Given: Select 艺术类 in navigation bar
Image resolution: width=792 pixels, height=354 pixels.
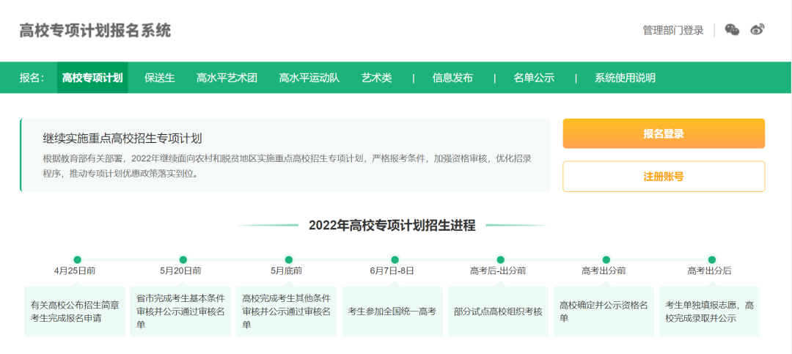Looking at the screenshot, I should (x=376, y=78).
